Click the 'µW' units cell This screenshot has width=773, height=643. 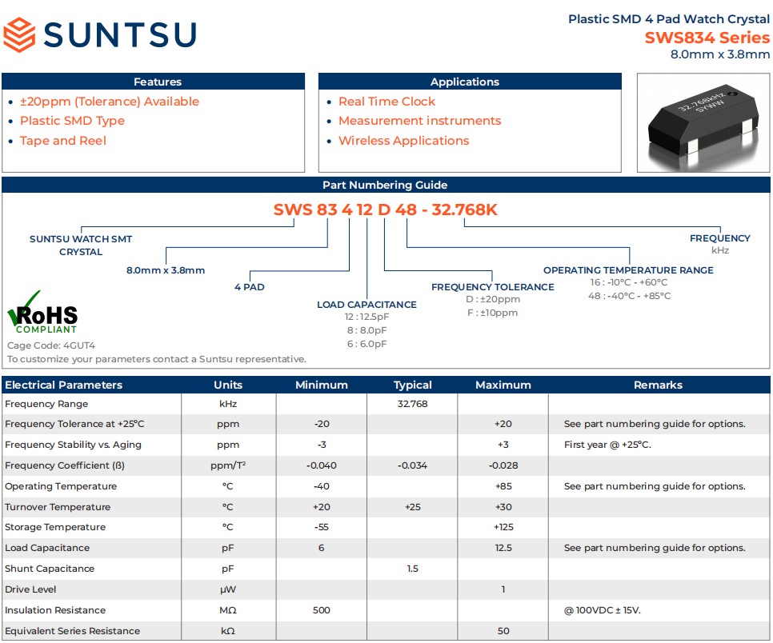(x=228, y=589)
